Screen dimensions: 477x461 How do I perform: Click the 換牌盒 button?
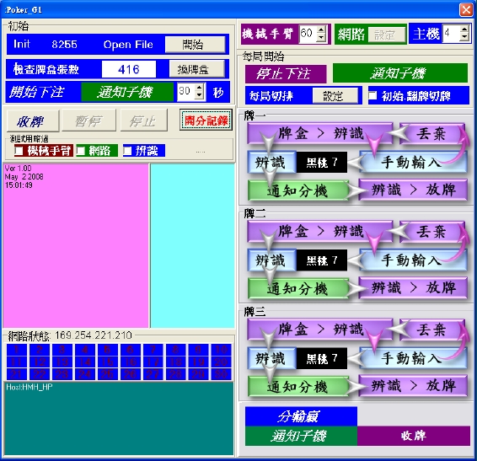197,69
